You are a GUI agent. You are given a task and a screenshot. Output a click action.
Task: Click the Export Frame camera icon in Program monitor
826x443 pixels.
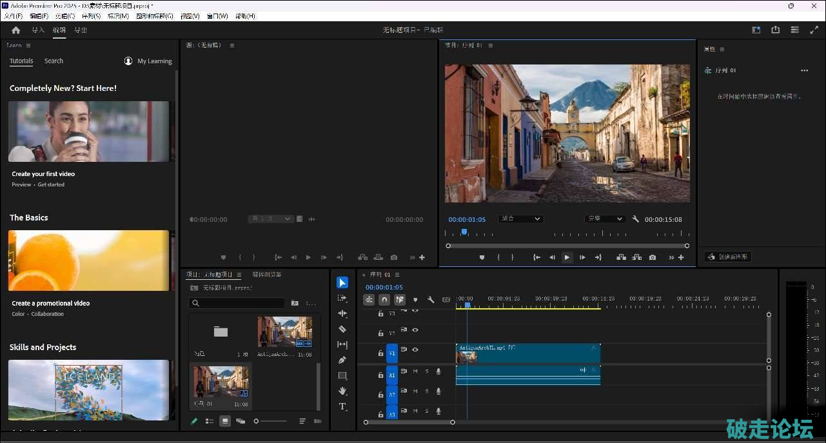coord(653,257)
